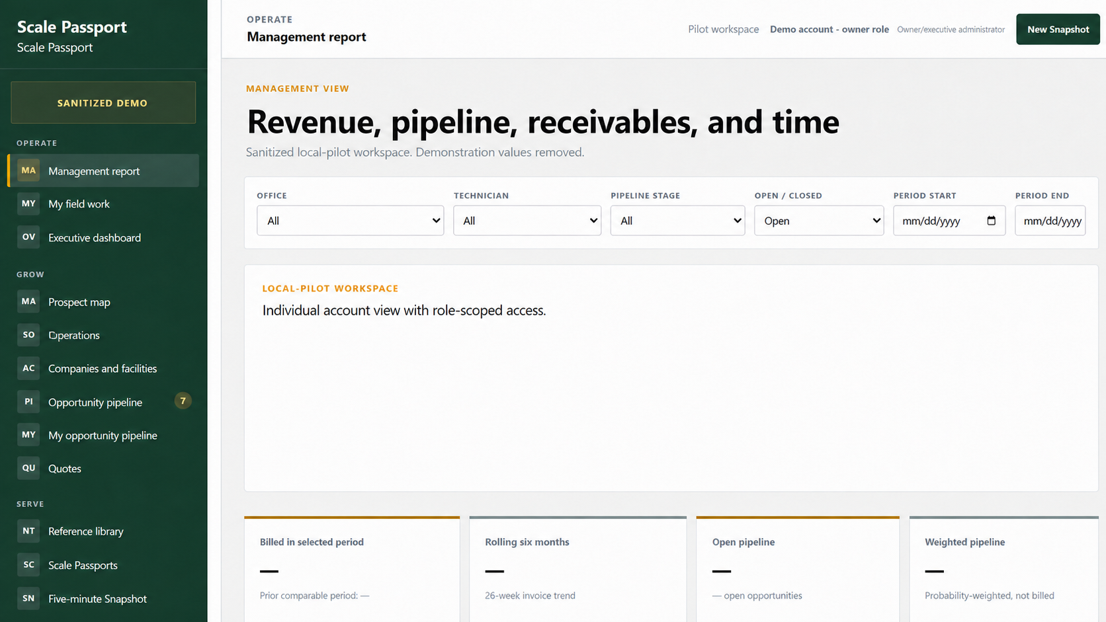Click the QU icon beside Quotes
1106x622 pixels.
(x=28, y=468)
